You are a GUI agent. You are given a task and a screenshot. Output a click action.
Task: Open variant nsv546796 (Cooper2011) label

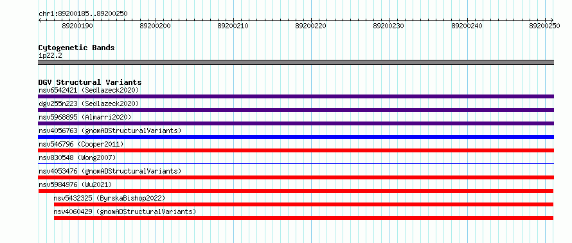pos(81,144)
